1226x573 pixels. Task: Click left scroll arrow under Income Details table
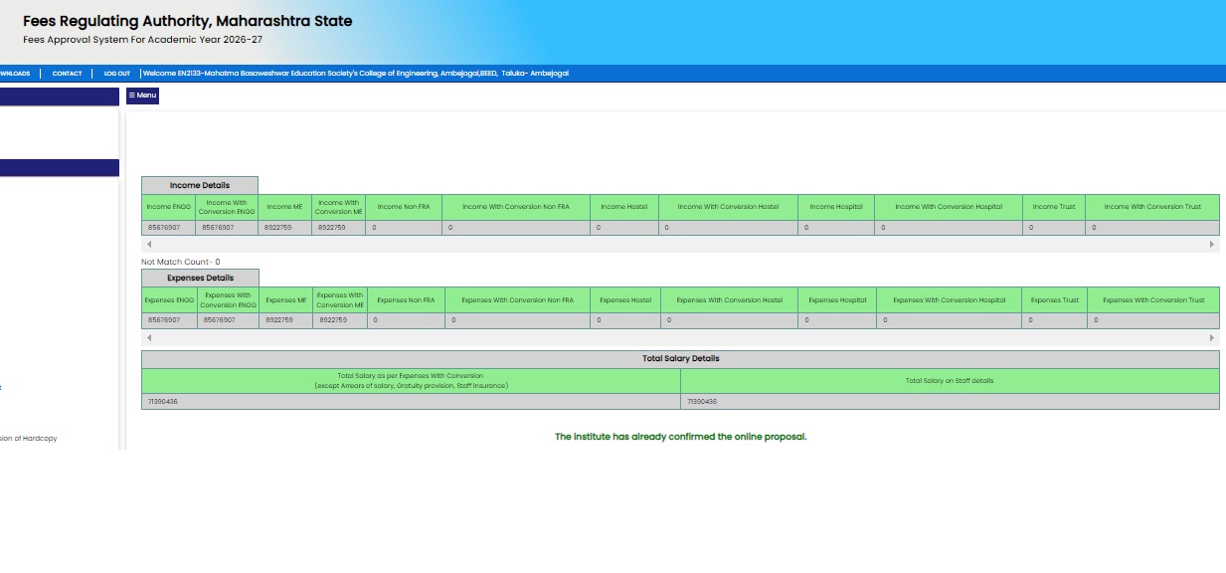(x=149, y=245)
